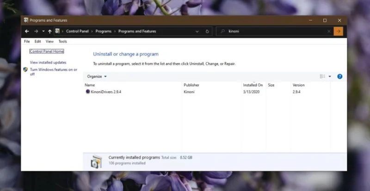Go up one level with Up arrow
Screen dimensions: 370x191
pos(49,31)
